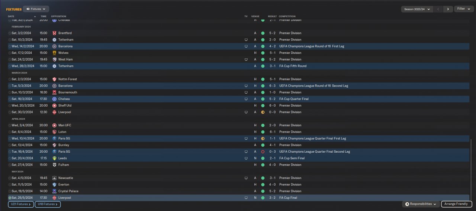Open the Fixtures view dropdown
The image size is (476, 211).
[x=36, y=9]
